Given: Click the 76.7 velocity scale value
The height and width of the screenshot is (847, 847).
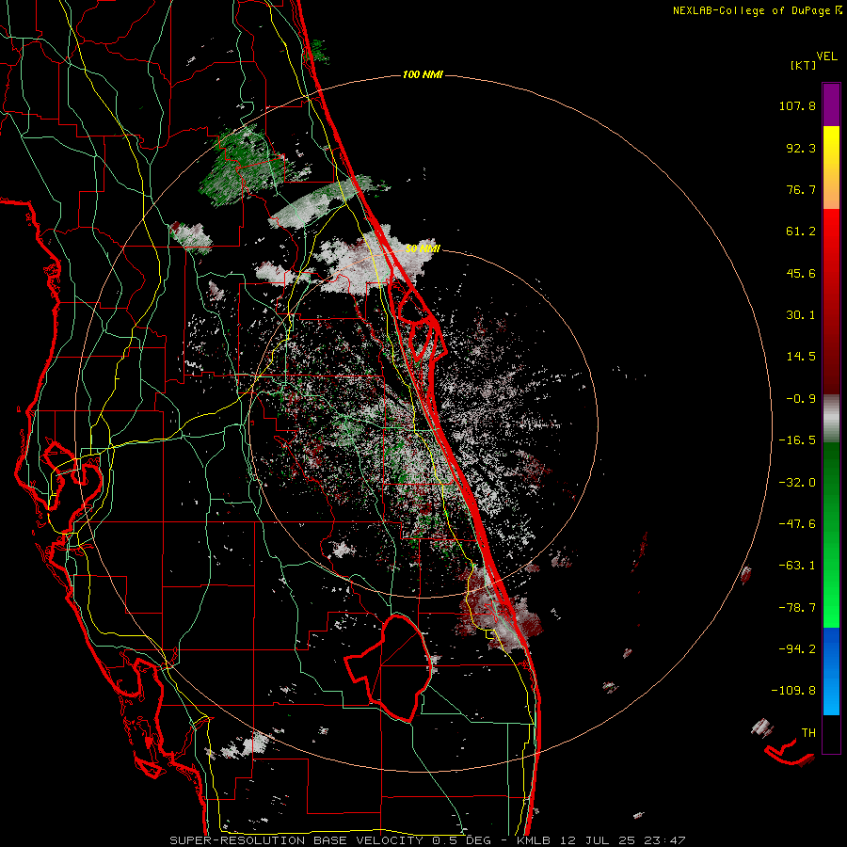Looking at the screenshot, I should pyautogui.click(x=801, y=189).
